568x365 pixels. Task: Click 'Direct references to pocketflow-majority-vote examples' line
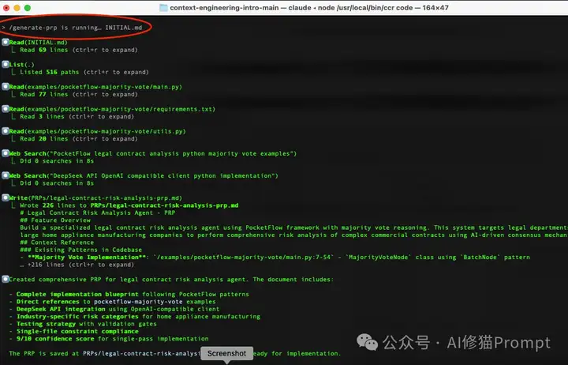[113, 302]
